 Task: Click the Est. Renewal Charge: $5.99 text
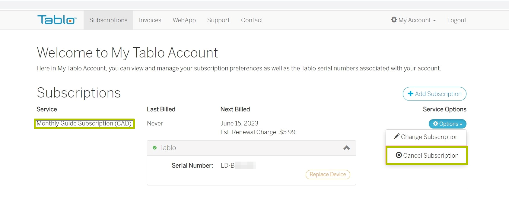point(258,132)
